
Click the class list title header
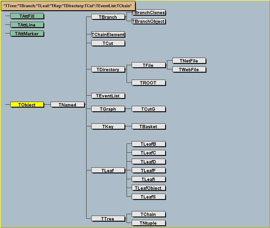pos(68,6)
